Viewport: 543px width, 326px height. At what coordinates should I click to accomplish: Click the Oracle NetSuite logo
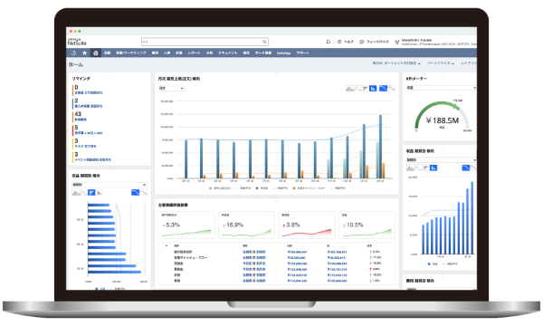pyautogui.click(x=77, y=42)
